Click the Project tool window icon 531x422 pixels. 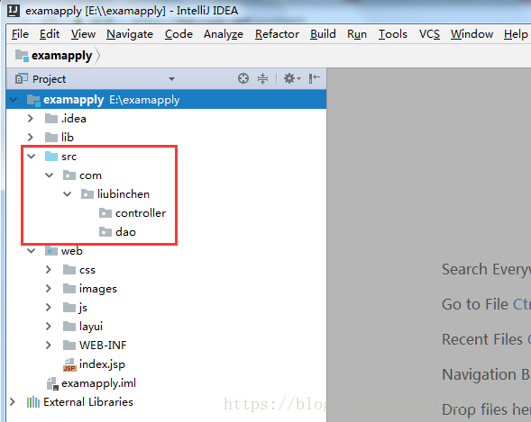[22, 78]
